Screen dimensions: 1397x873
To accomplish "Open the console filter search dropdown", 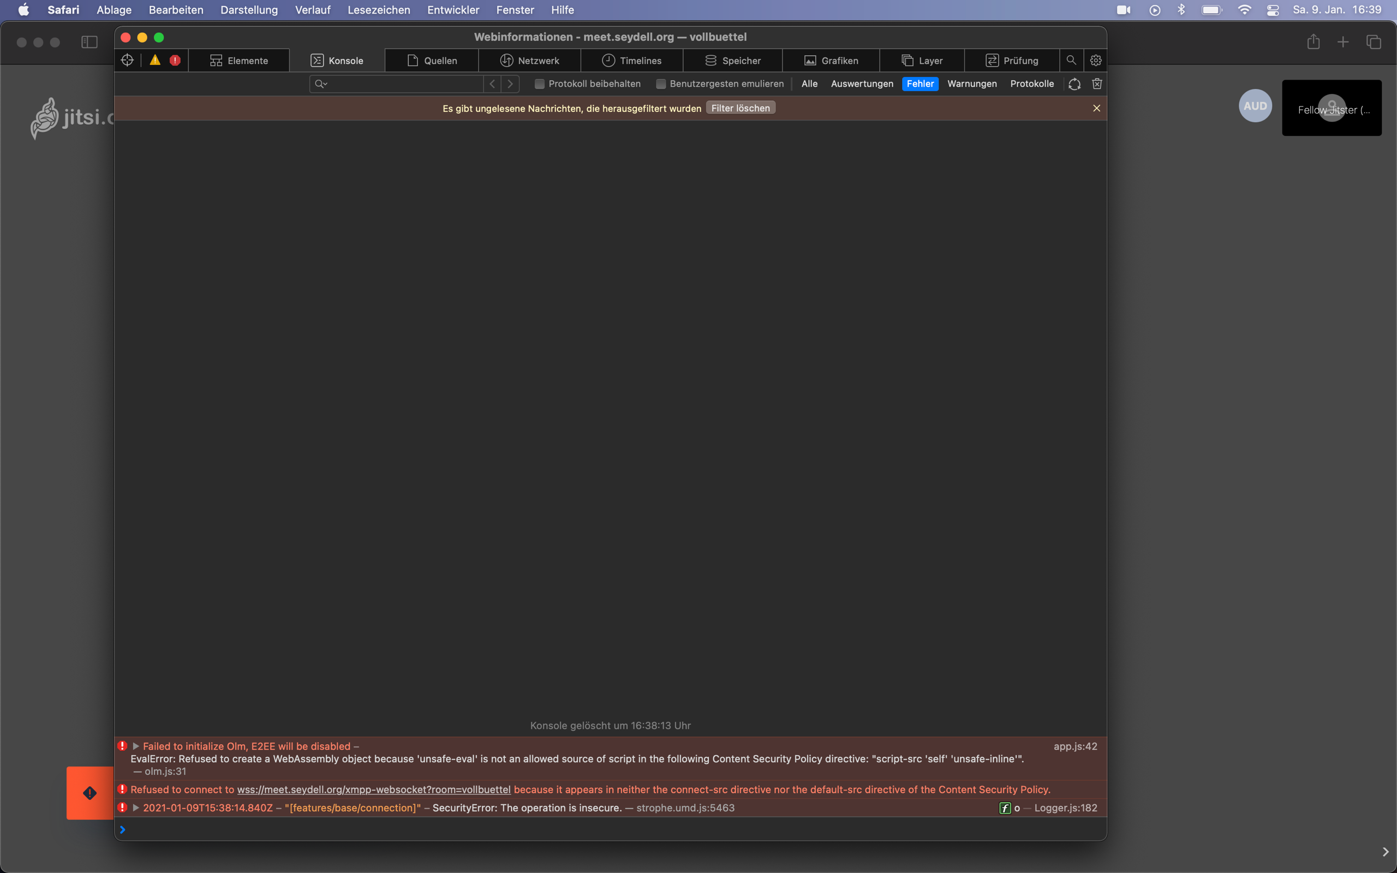I will point(321,84).
